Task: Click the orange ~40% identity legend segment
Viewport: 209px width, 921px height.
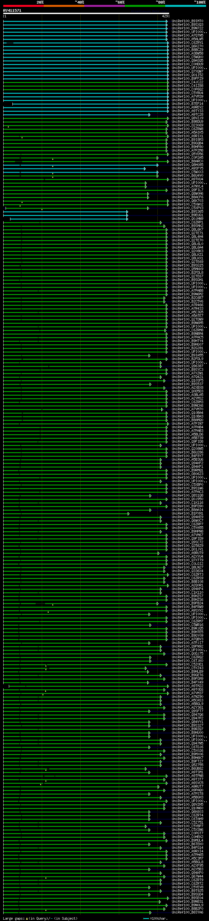Action: pyautogui.click(x=64, y=6)
